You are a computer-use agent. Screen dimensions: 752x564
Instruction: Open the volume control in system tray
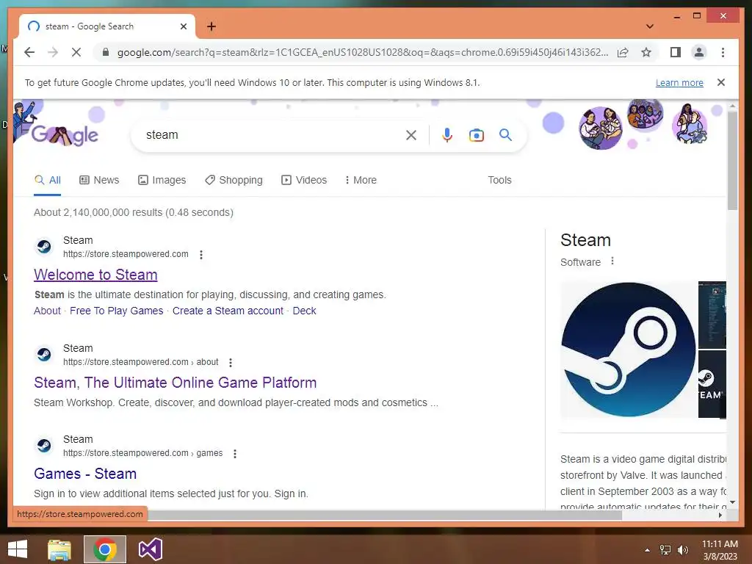[683, 550]
